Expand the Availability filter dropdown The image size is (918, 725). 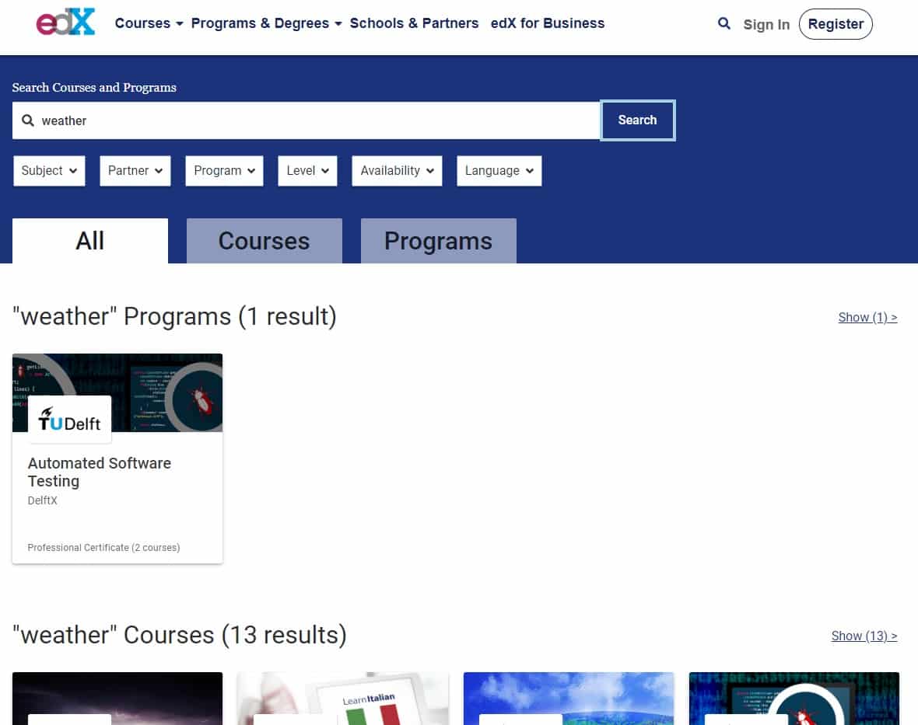point(397,171)
